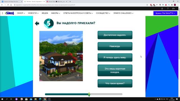Bookmark this page with the star icon
The height and width of the screenshot is (101, 180).
[x=147, y=5]
